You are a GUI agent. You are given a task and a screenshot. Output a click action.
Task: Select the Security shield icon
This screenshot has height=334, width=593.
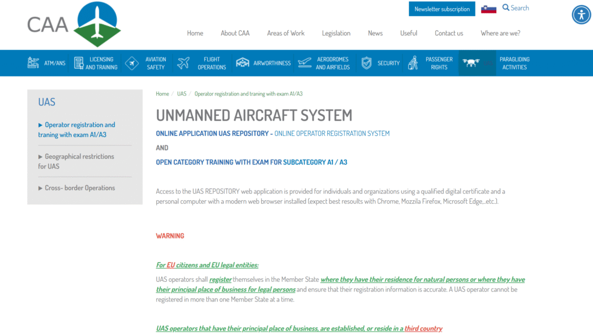click(367, 63)
